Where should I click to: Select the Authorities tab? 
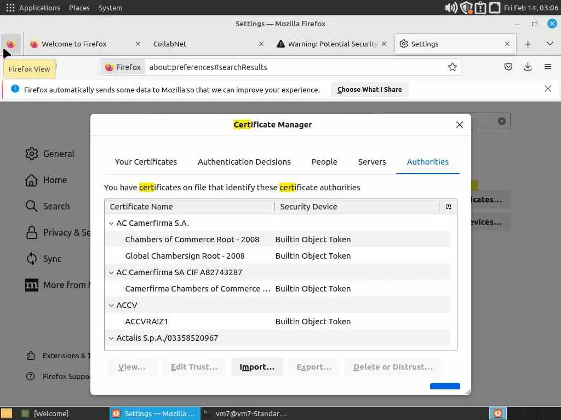tap(428, 162)
